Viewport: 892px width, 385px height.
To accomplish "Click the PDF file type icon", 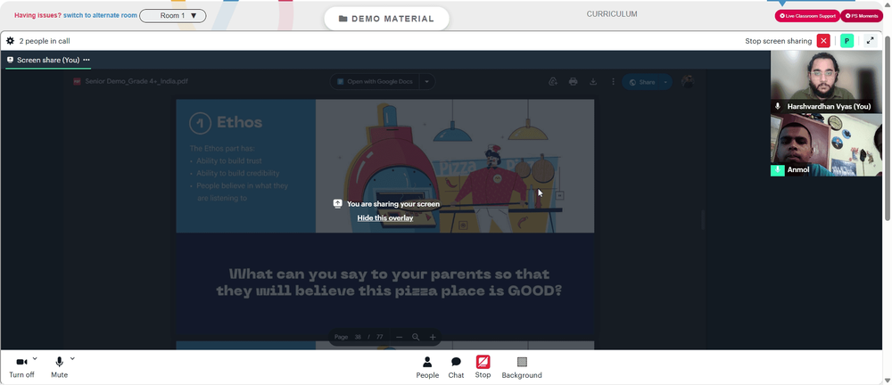I will [x=77, y=81].
